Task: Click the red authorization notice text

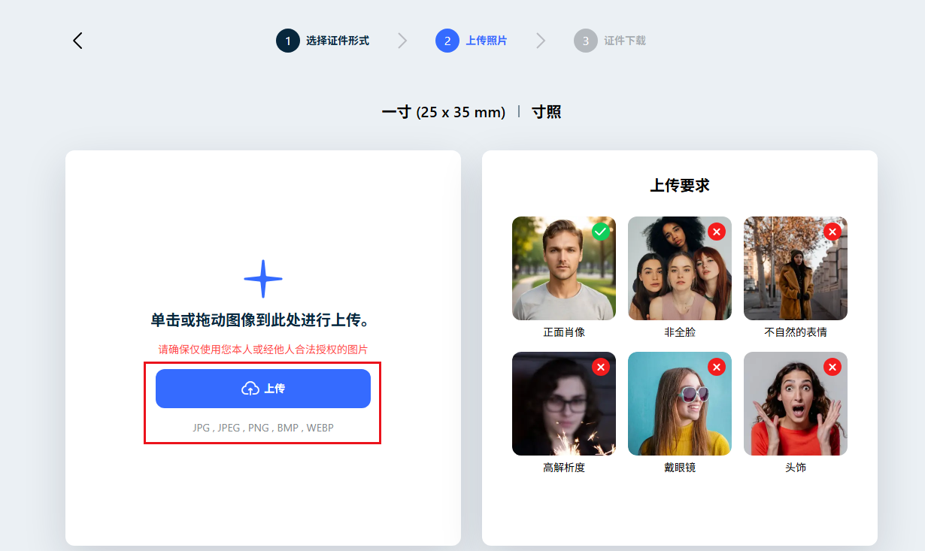Action: coord(263,350)
